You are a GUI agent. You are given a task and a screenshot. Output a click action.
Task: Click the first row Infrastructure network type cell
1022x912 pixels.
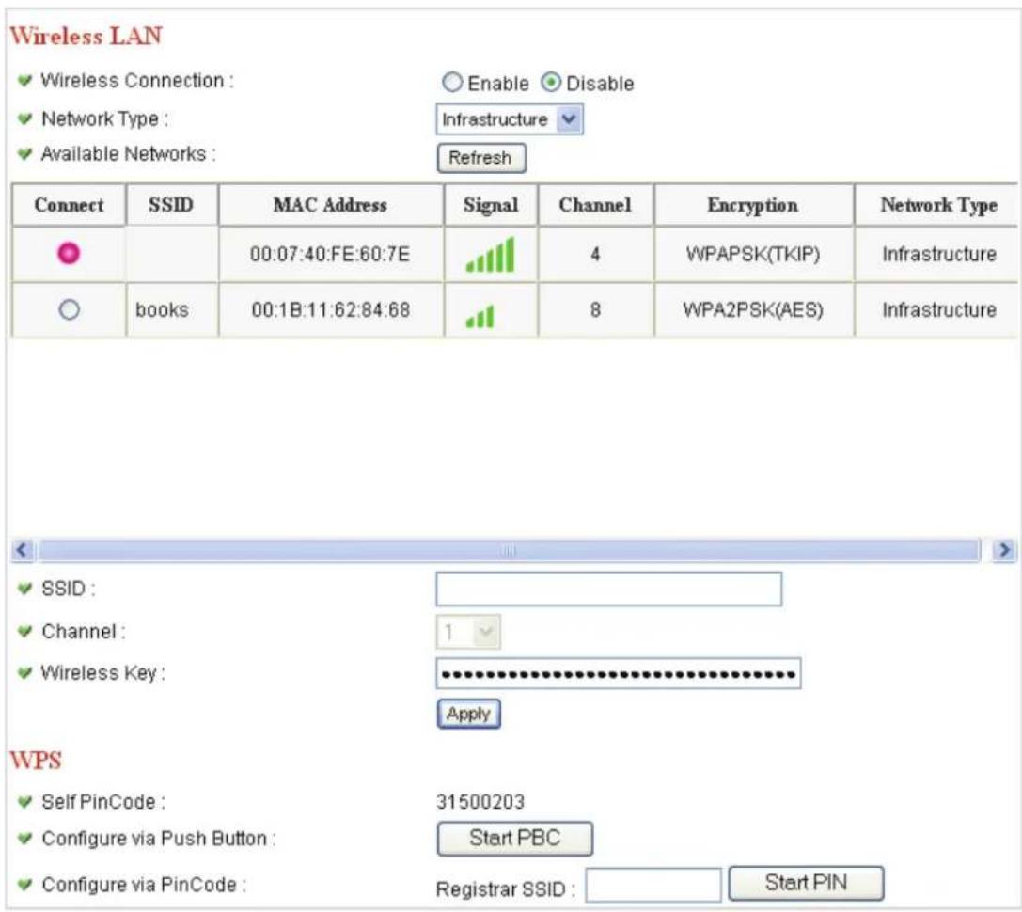tap(938, 254)
